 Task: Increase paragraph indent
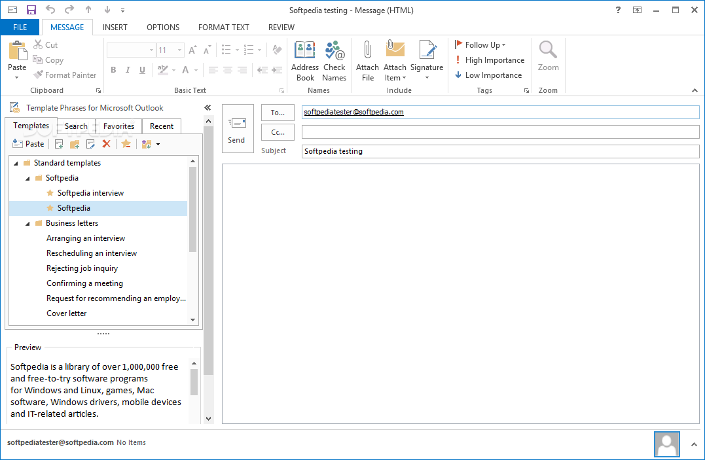(x=277, y=70)
